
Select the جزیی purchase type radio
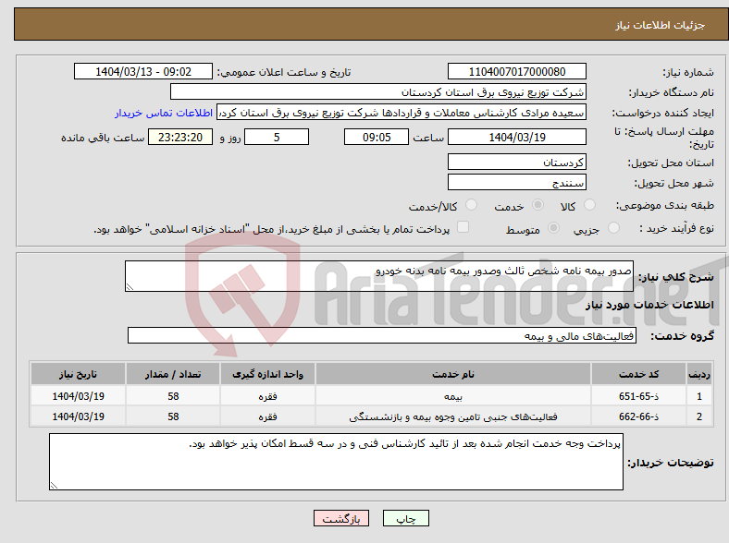613,227
